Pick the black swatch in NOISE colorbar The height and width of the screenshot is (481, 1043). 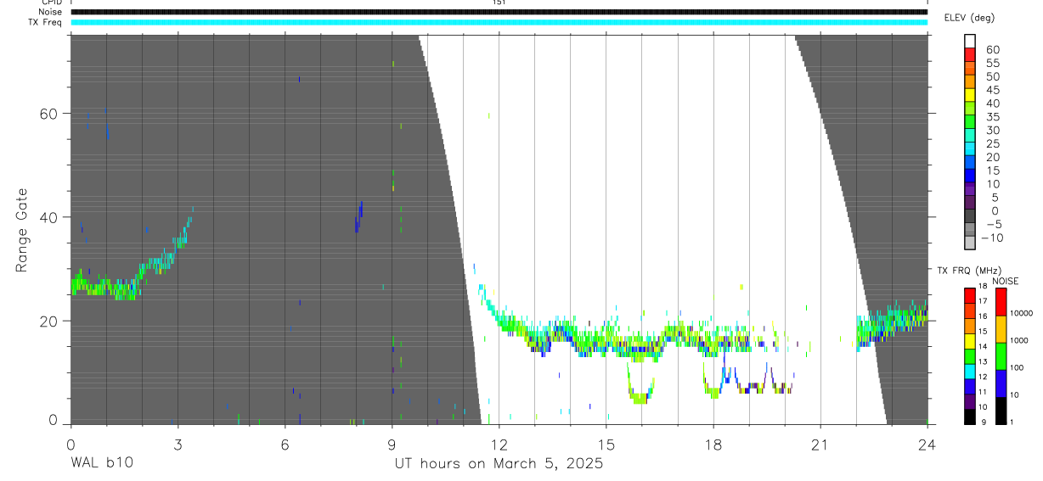(1001, 411)
